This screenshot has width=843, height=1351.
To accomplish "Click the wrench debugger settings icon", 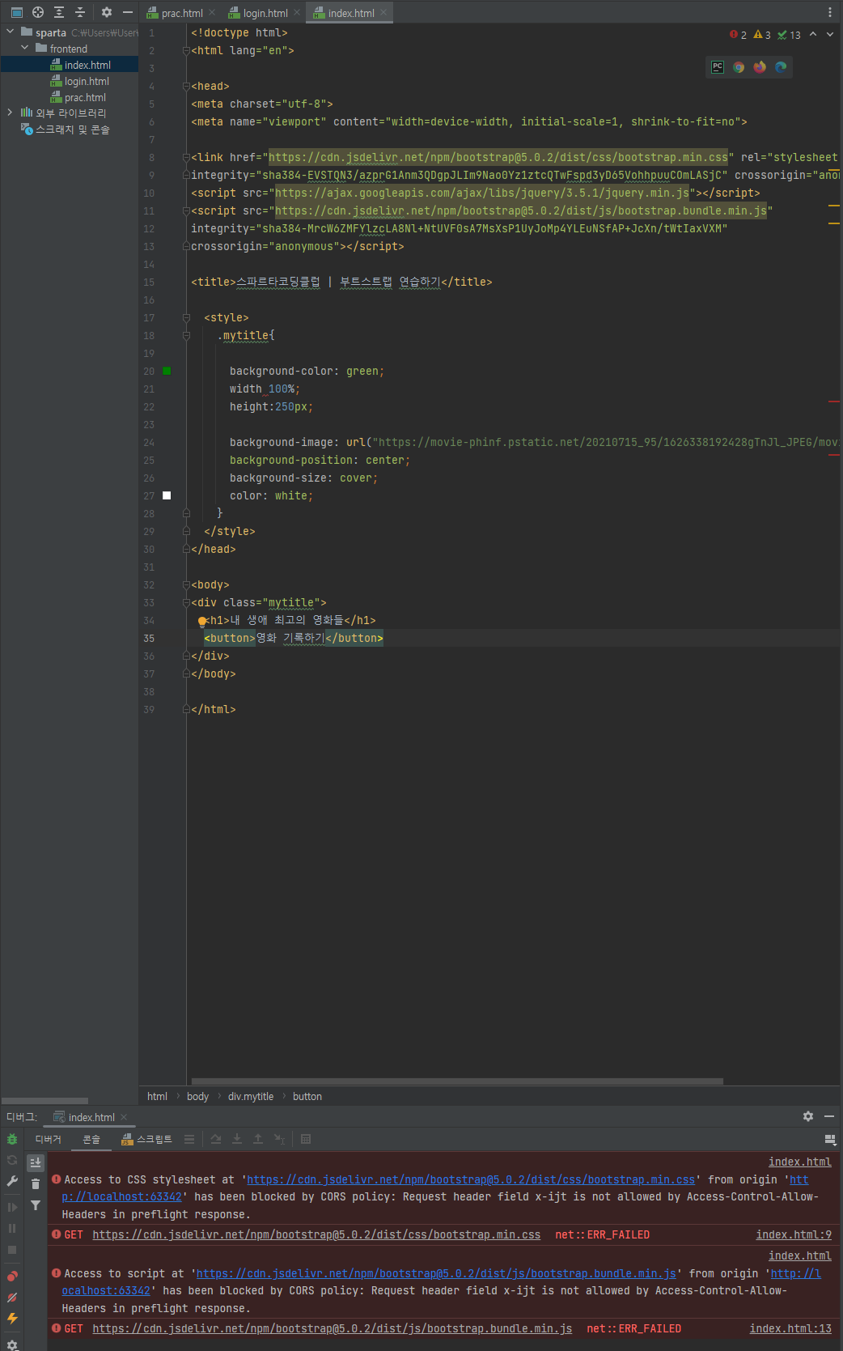I will click(x=12, y=1181).
